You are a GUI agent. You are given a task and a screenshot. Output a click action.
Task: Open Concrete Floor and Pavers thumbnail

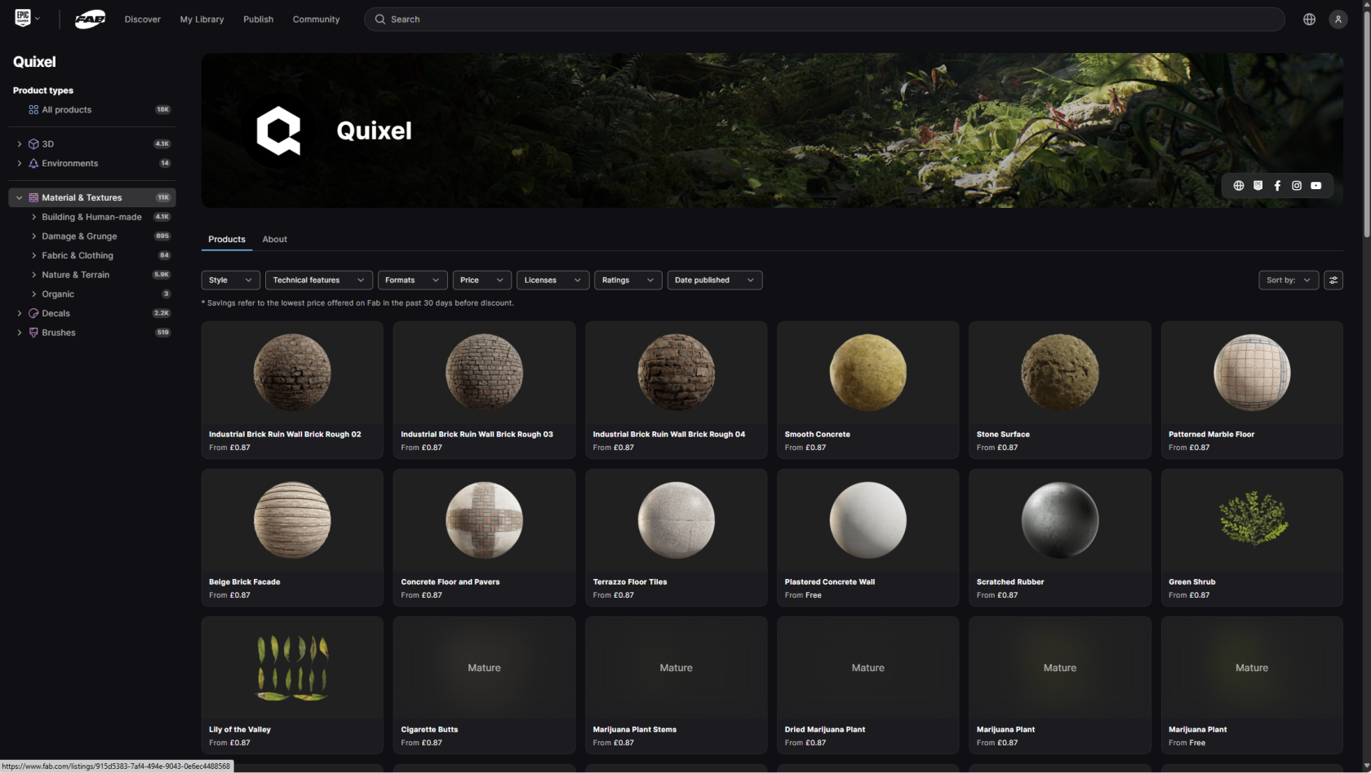pos(484,520)
